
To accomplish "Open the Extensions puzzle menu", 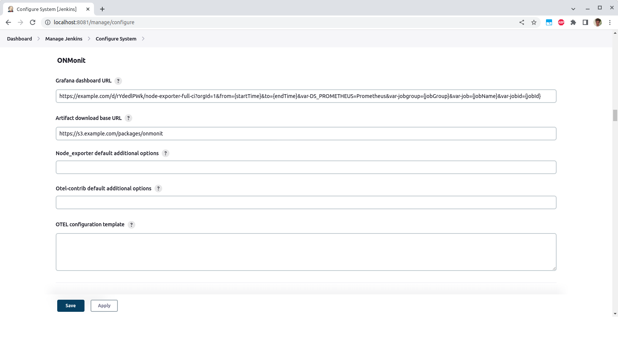I will pyautogui.click(x=573, y=22).
